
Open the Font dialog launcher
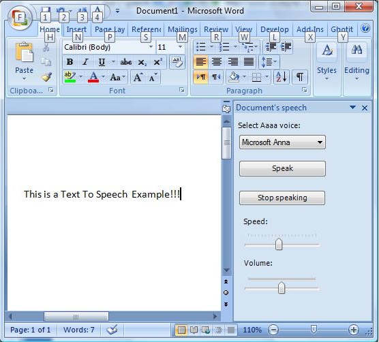(x=181, y=90)
